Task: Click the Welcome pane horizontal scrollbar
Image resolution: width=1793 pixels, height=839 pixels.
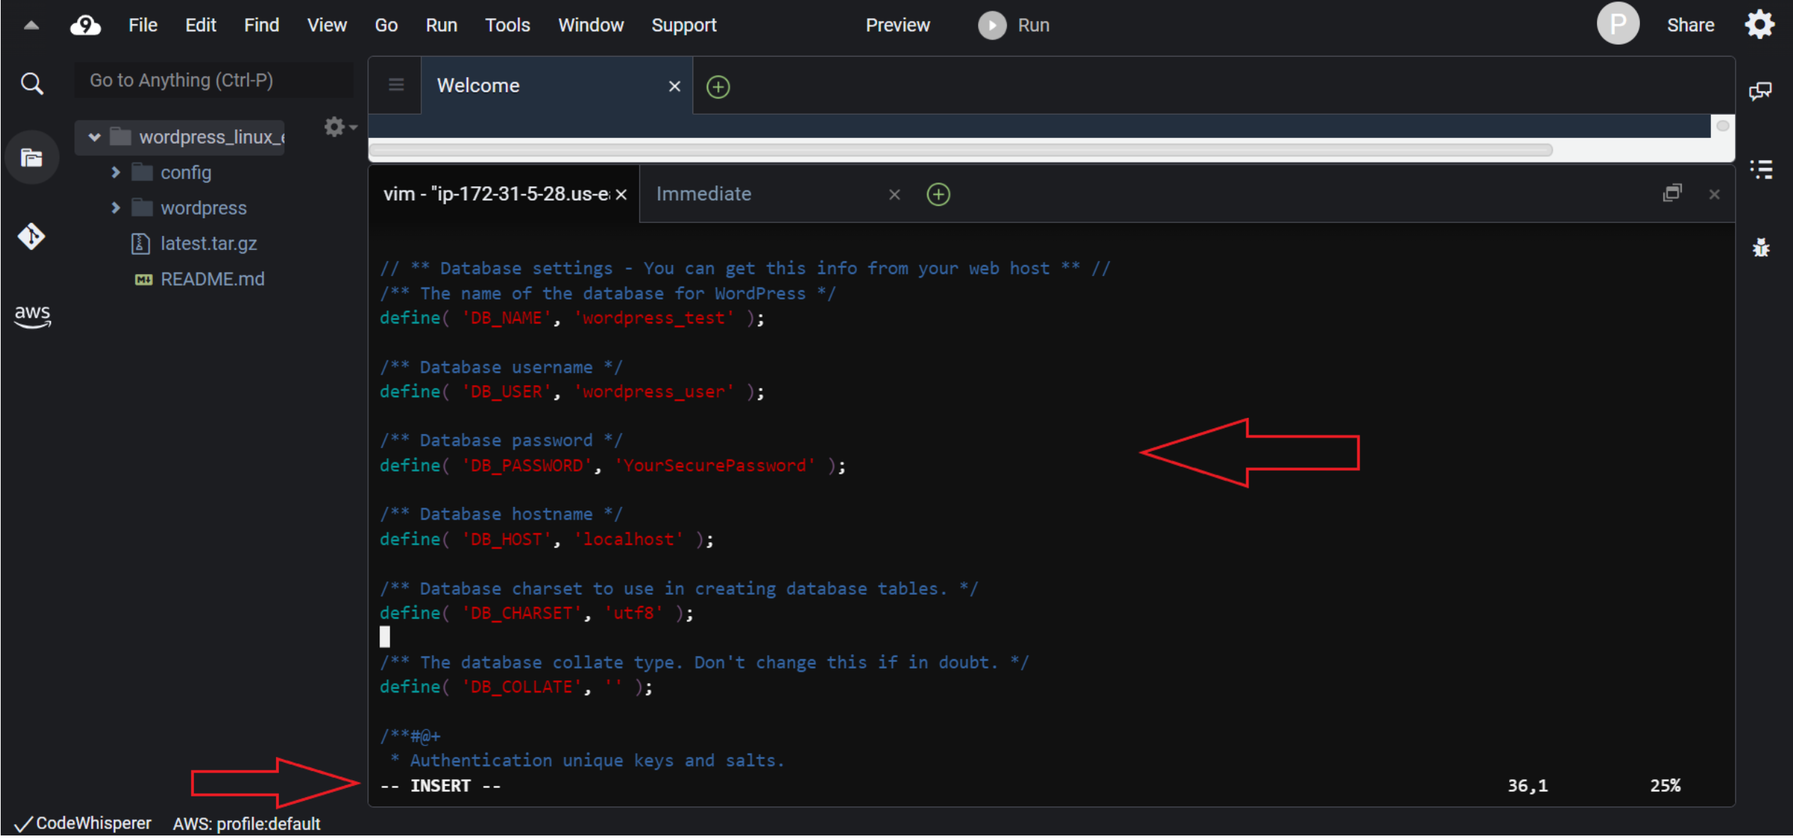Action: click(960, 150)
